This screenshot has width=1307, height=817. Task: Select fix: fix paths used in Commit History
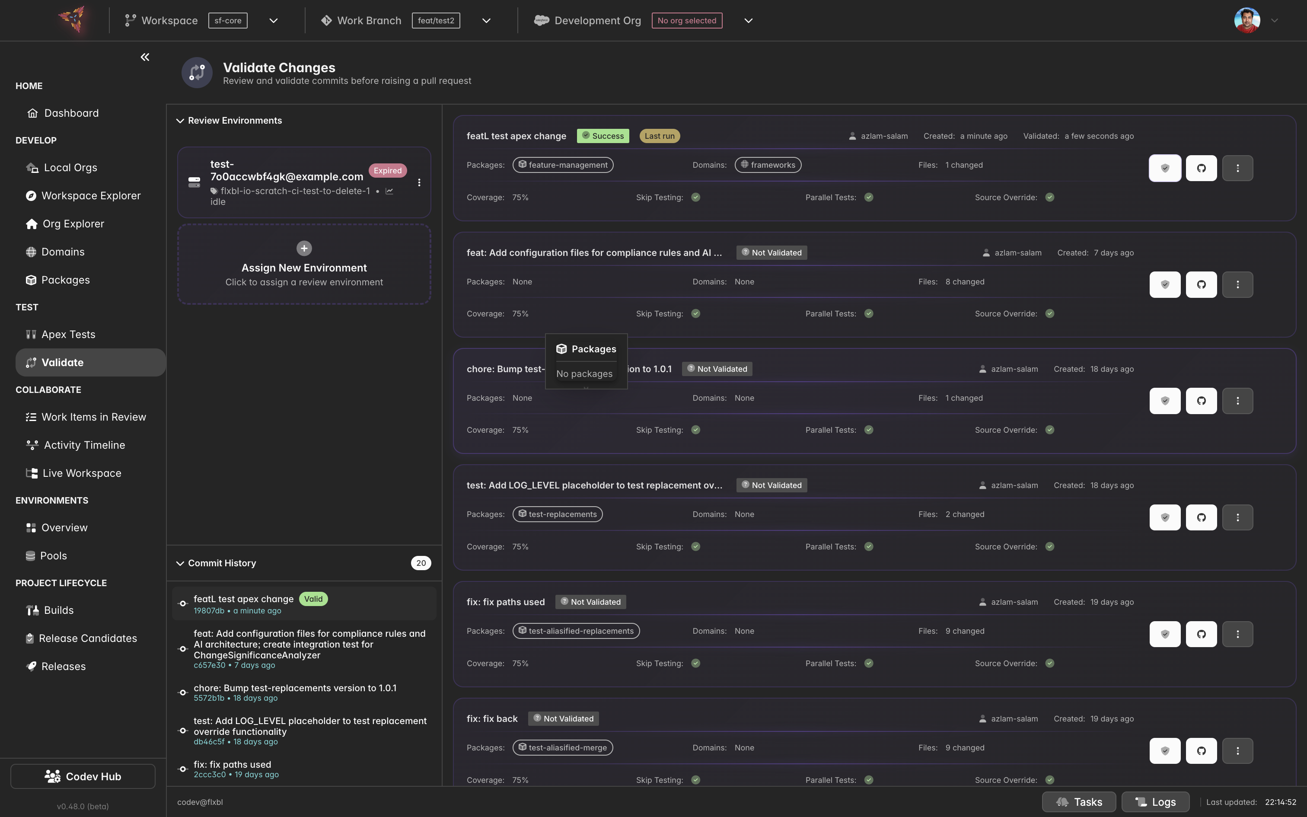click(304, 769)
